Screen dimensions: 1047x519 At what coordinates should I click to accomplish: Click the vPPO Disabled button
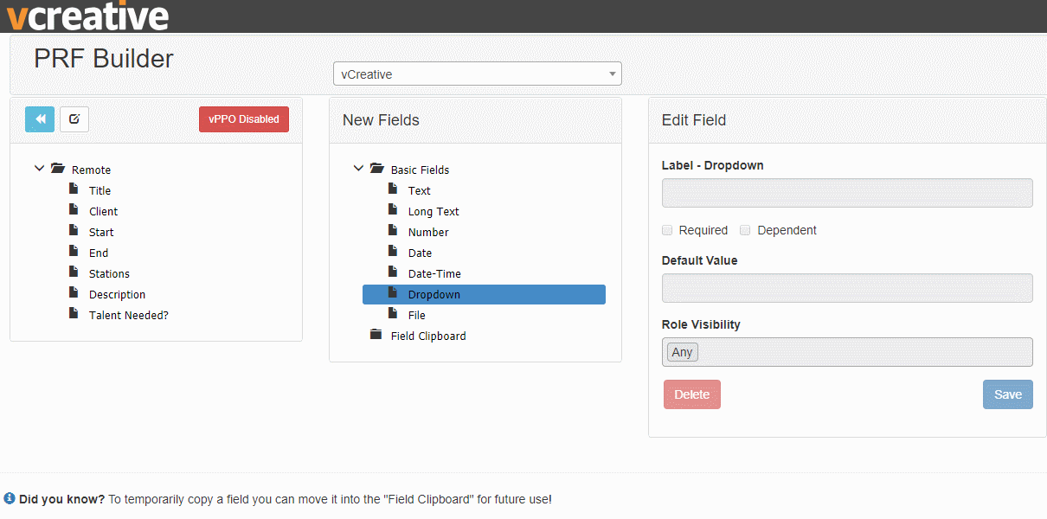(x=244, y=119)
